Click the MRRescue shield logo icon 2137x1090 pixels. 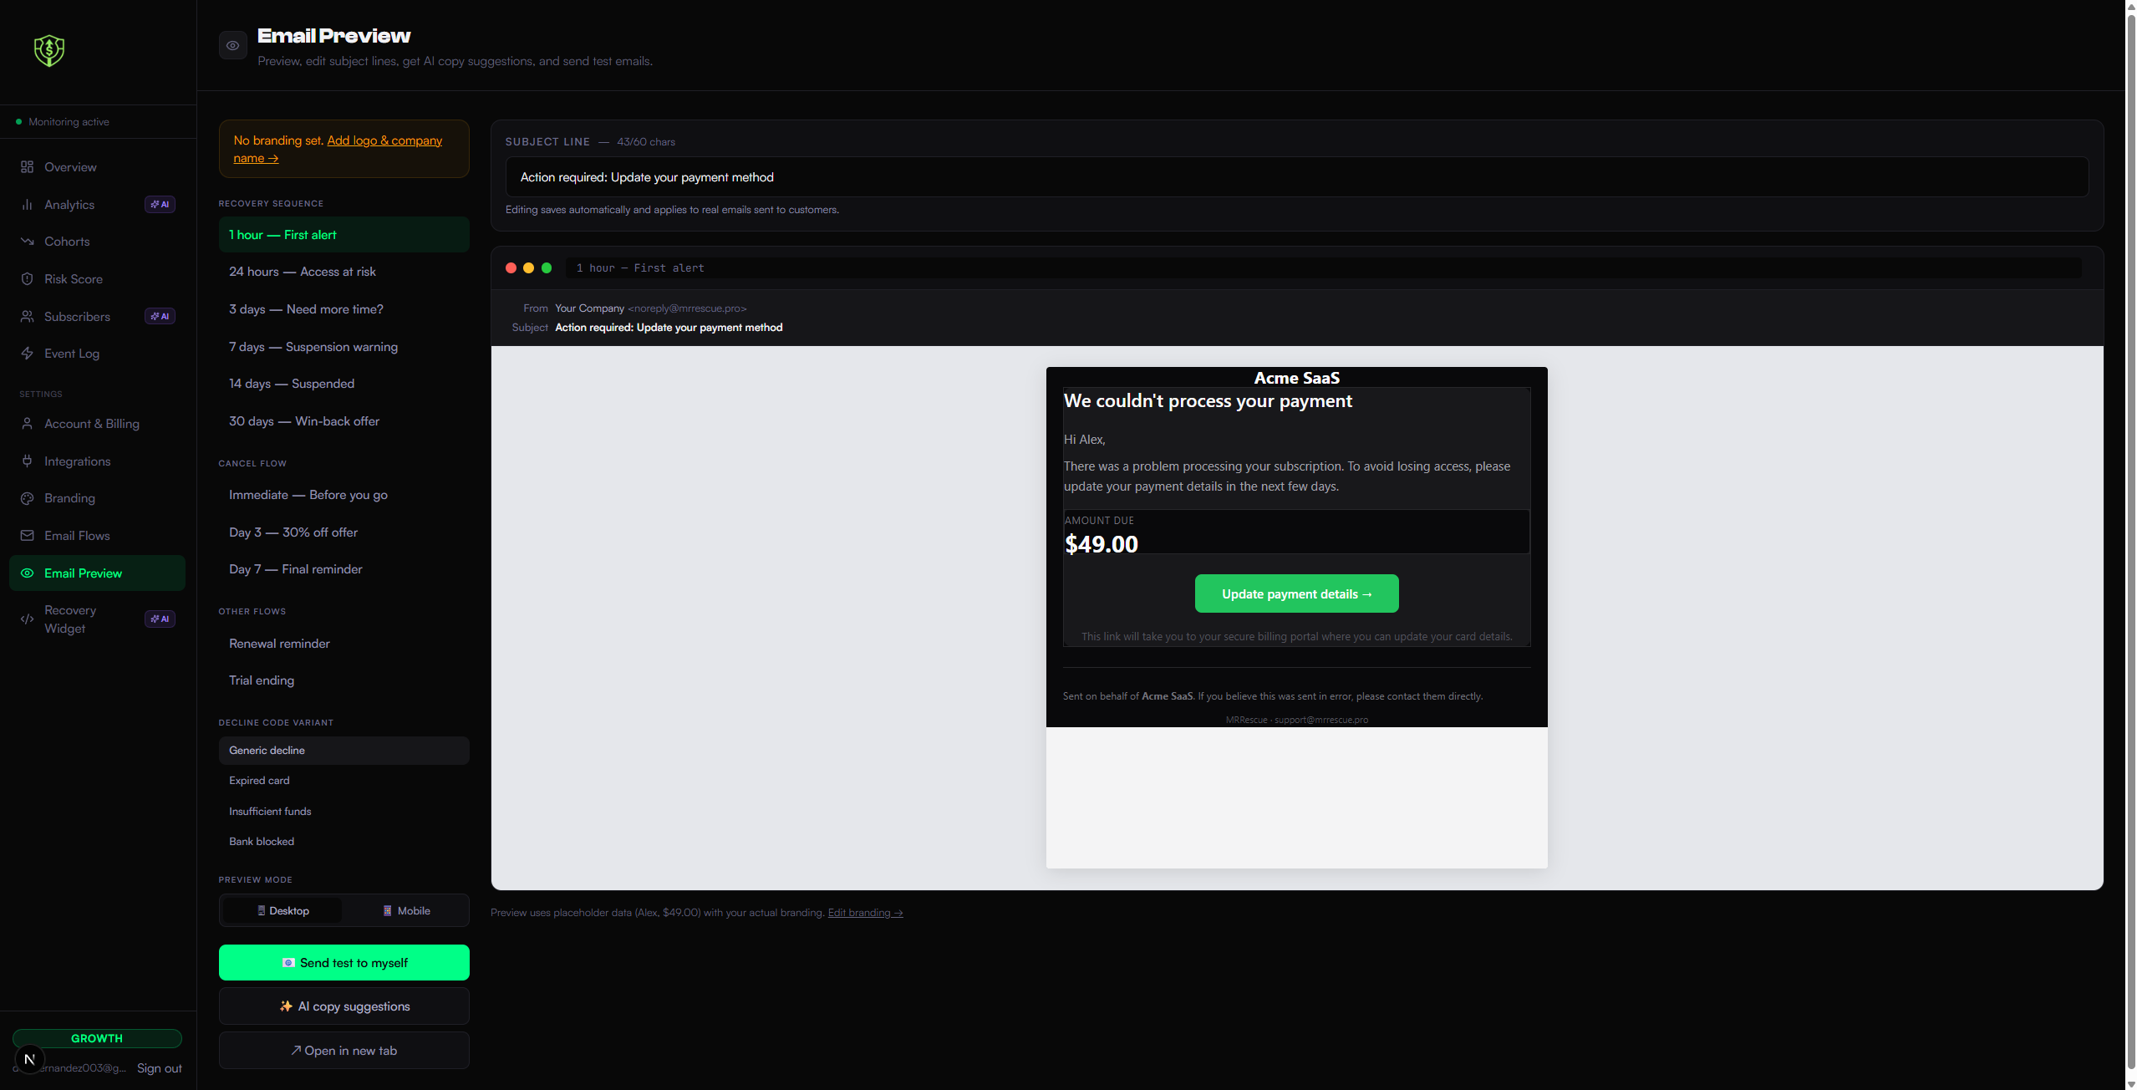point(48,50)
